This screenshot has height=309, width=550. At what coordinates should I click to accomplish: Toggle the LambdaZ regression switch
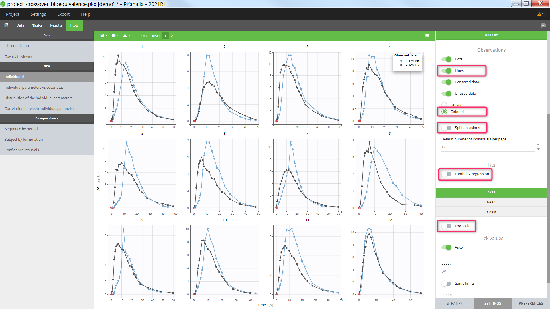[x=447, y=174]
